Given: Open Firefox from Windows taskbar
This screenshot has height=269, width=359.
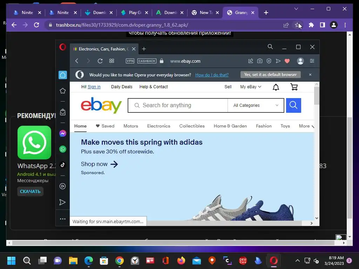Looking at the screenshot, I should [181, 261].
